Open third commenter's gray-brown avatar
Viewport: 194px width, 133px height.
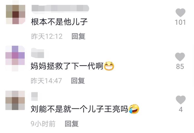coord(15,100)
